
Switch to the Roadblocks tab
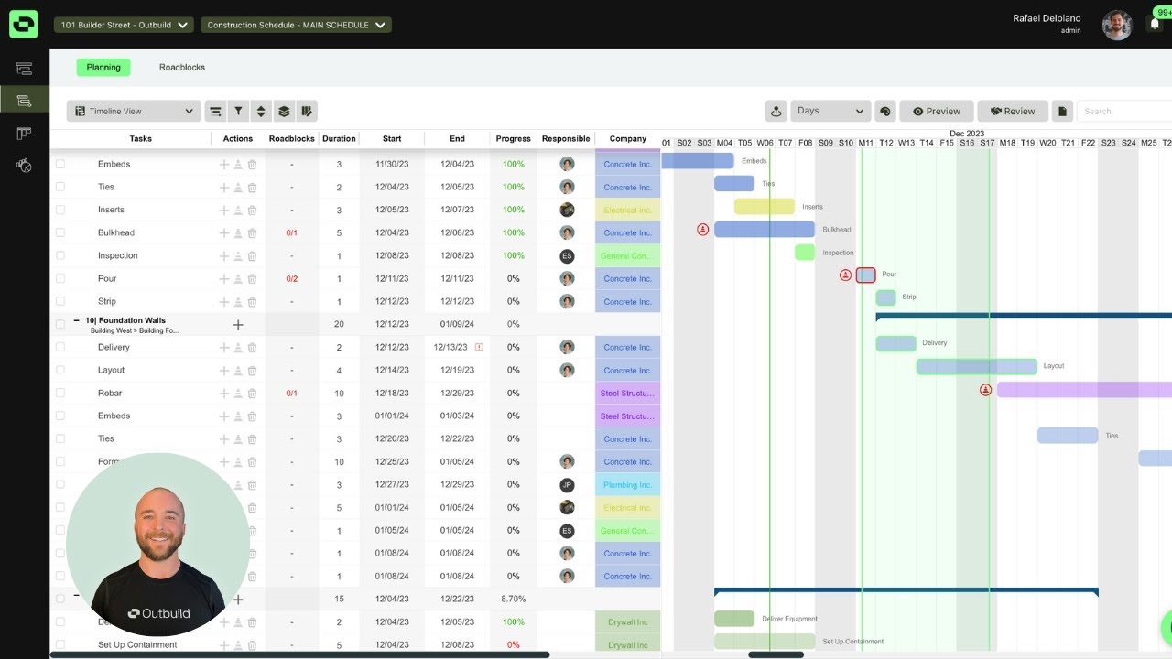(x=182, y=67)
